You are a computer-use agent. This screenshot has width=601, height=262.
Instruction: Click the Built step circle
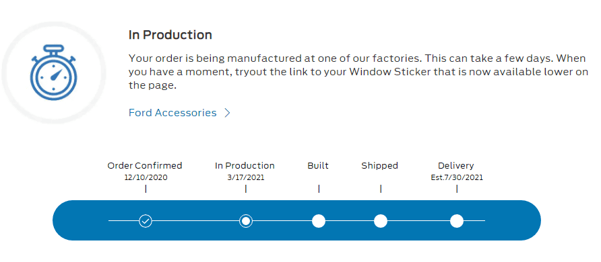(319, 221)
